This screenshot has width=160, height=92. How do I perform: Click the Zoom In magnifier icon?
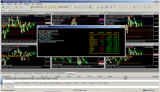tap(83, 7)
